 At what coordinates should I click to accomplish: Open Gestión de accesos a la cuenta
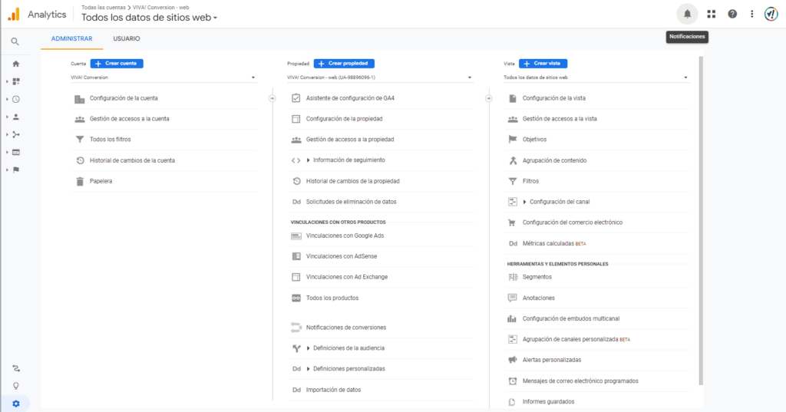(x=129, y=119)
